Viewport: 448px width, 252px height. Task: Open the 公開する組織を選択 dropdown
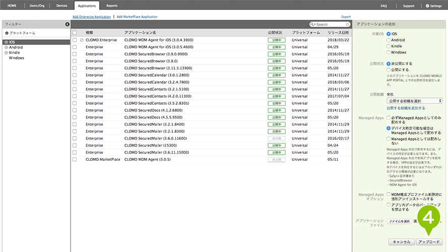pos(414,101)
